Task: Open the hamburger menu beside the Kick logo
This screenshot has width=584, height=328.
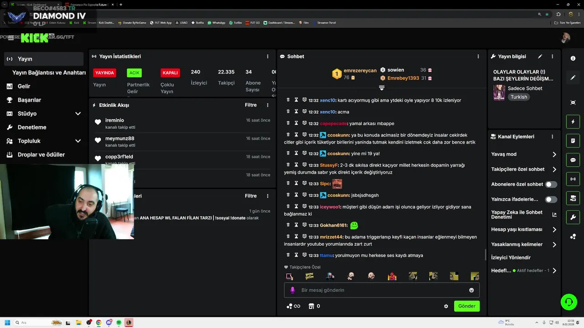Action: [x=11, y=38]
